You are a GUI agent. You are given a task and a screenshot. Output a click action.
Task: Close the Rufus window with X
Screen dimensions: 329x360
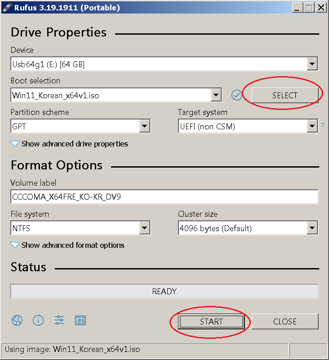(321, 8)
